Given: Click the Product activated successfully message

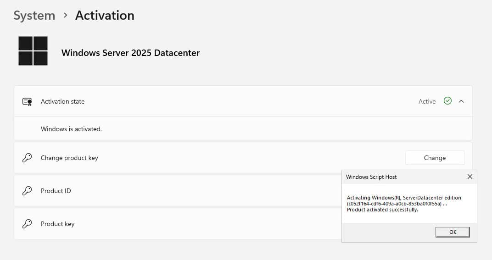Looking at the screenshot, I should coord(382,210).
